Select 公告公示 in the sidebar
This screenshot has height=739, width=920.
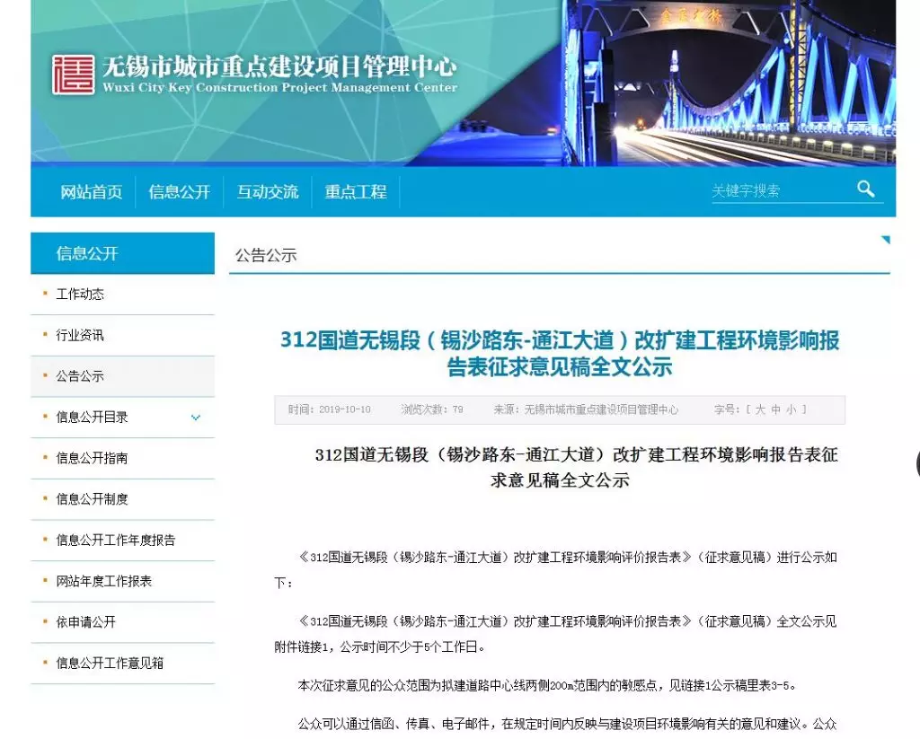click(80, 376)
